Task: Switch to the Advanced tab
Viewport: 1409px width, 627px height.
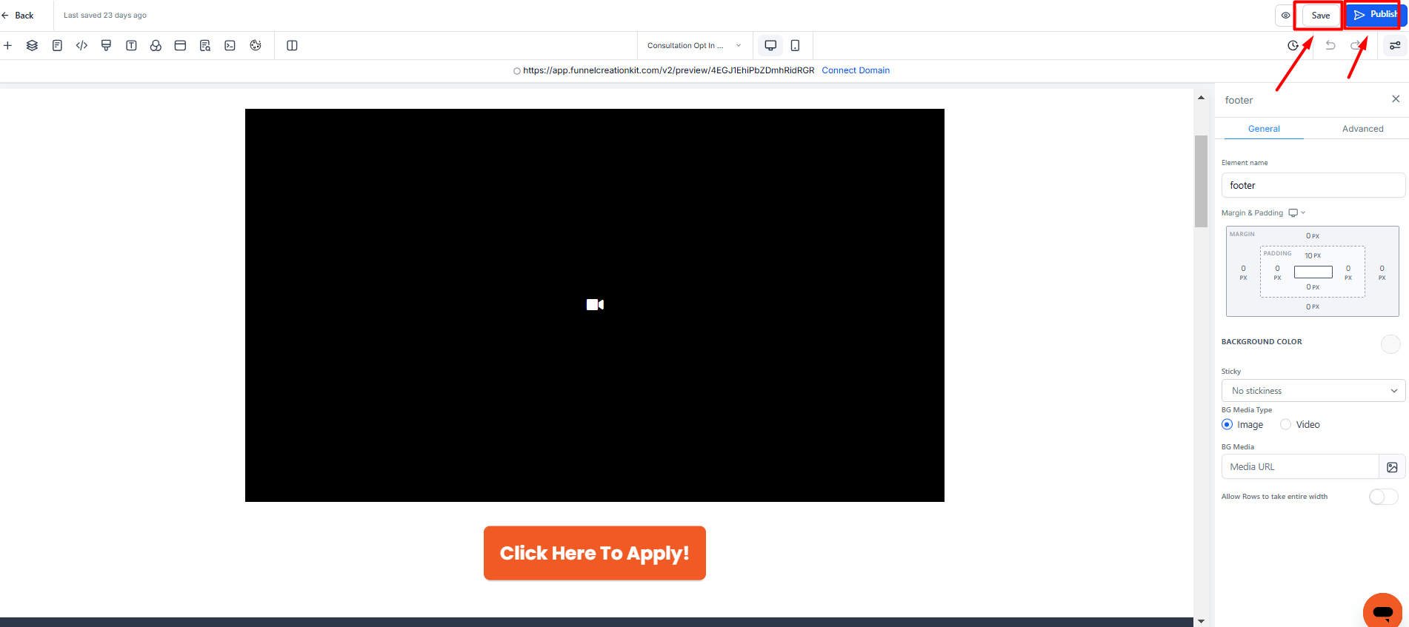Action: [1362, 129]
